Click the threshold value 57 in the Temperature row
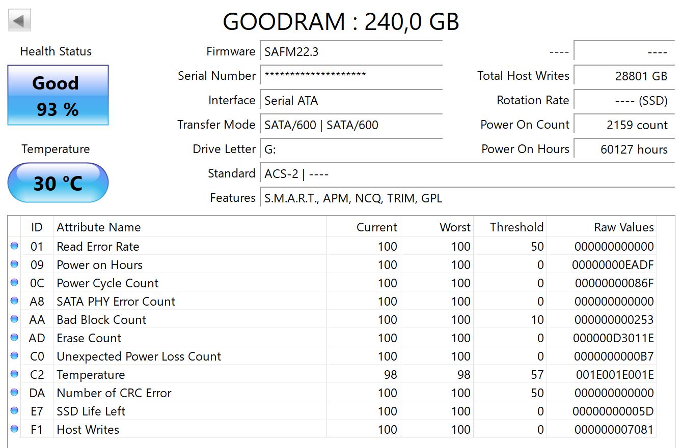The image size is (682, 448). 537,375
